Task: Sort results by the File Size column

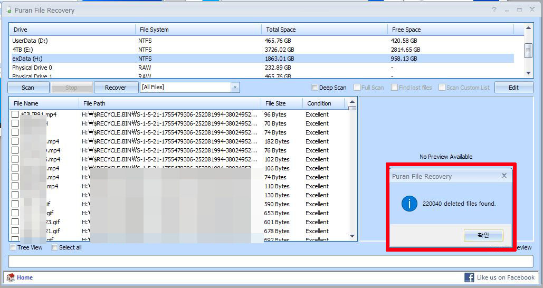Action: click(282, 103)
